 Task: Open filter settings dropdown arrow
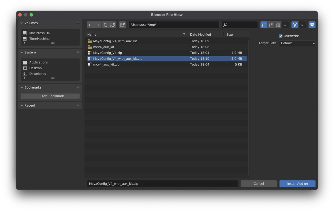click(x=302, y=25)
